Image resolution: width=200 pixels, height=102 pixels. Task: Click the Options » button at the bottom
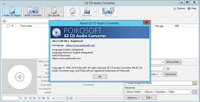click(132, 98)
